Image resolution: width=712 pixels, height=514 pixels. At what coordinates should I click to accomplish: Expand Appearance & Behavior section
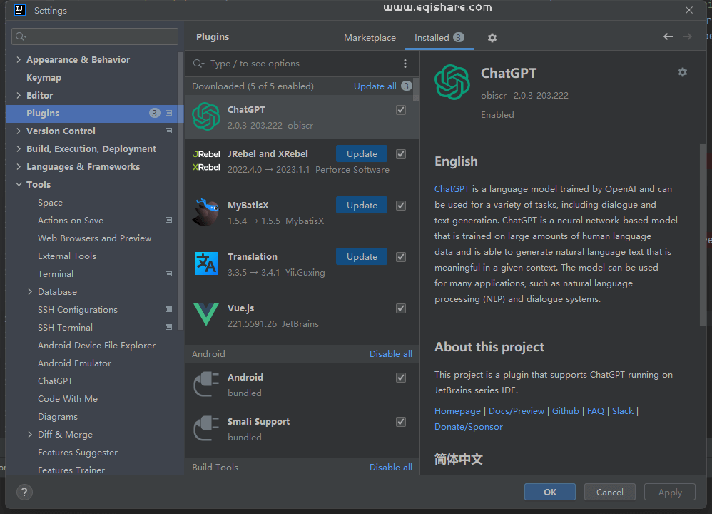pos(19,60)
